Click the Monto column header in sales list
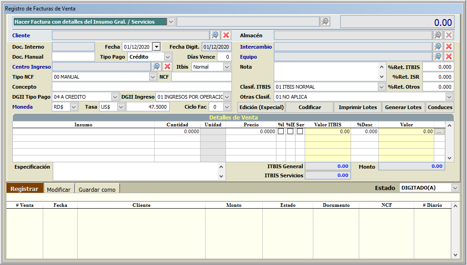 pos(234,205)
